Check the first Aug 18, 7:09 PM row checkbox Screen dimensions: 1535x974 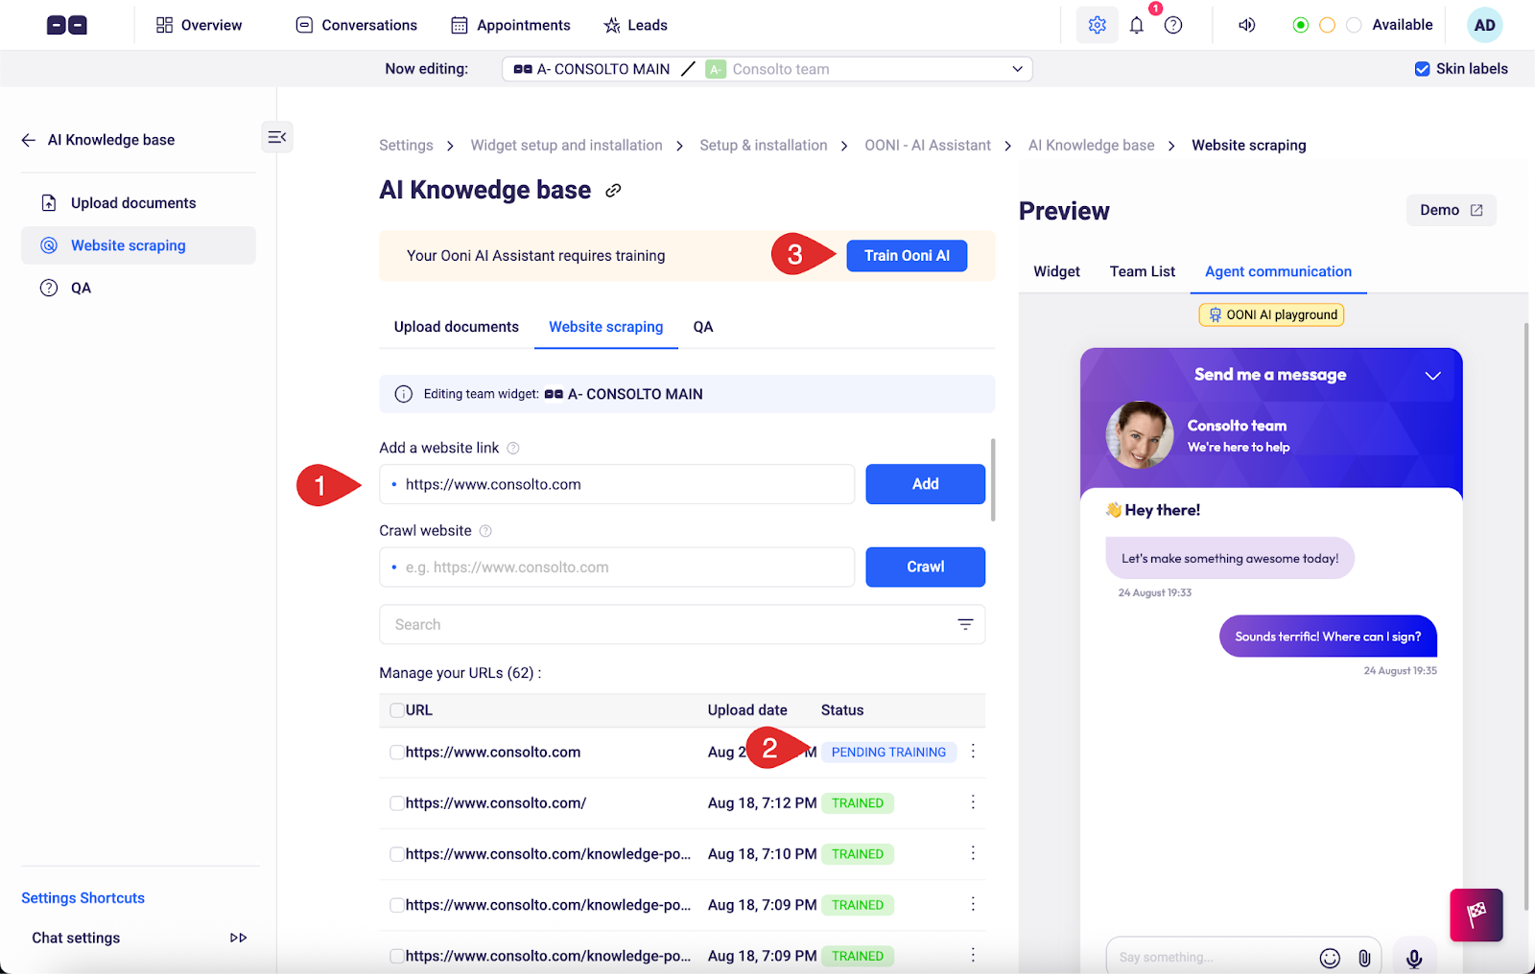coord(397,905)
